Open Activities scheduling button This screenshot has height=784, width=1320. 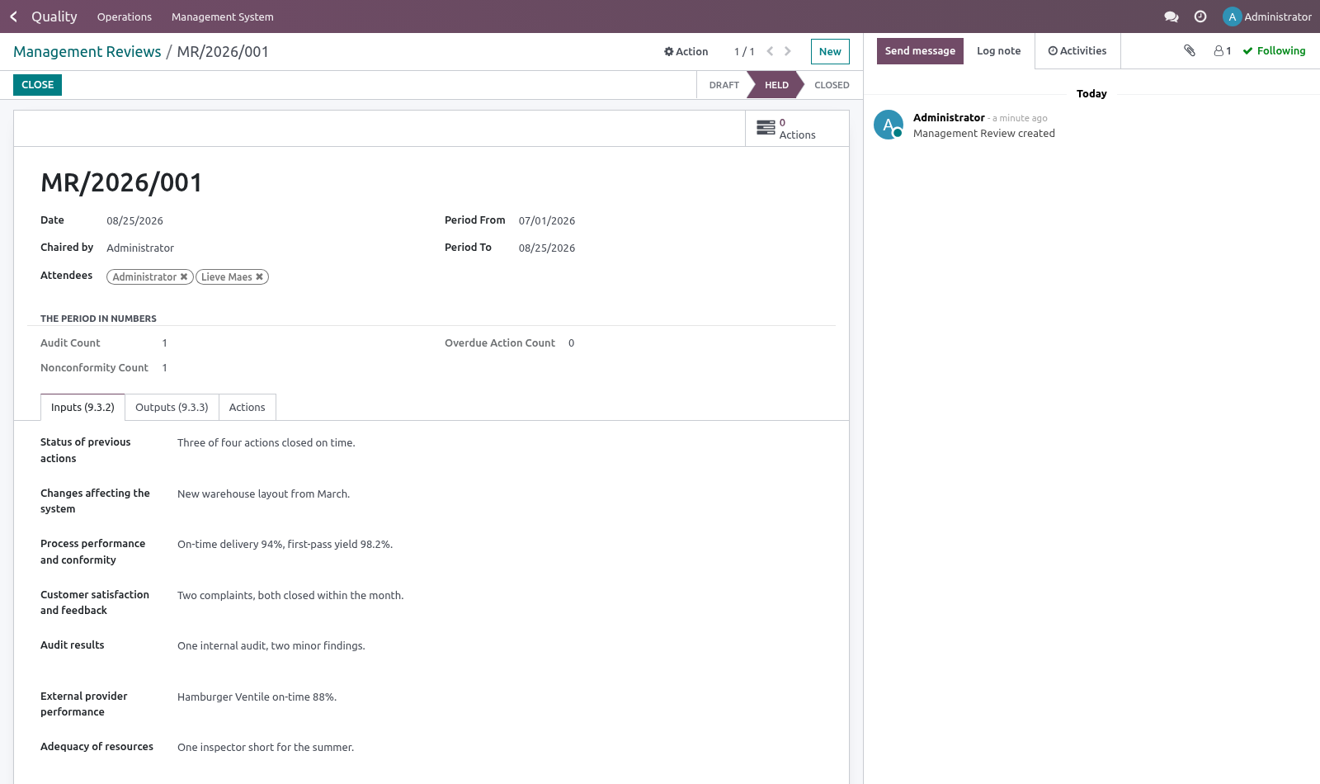coord(1077,51)
